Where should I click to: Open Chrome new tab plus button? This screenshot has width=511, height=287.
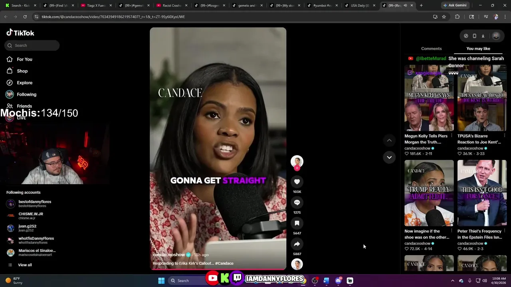(x=421, y=6)
